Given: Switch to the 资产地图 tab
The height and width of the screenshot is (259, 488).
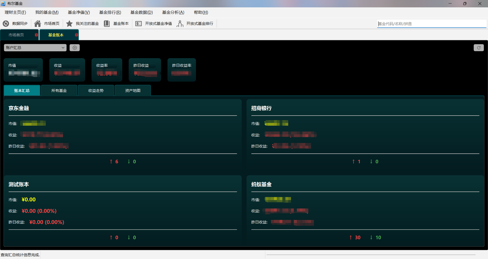Looking at the screenshot, I should pyautogui.click(x=133, y=90).
